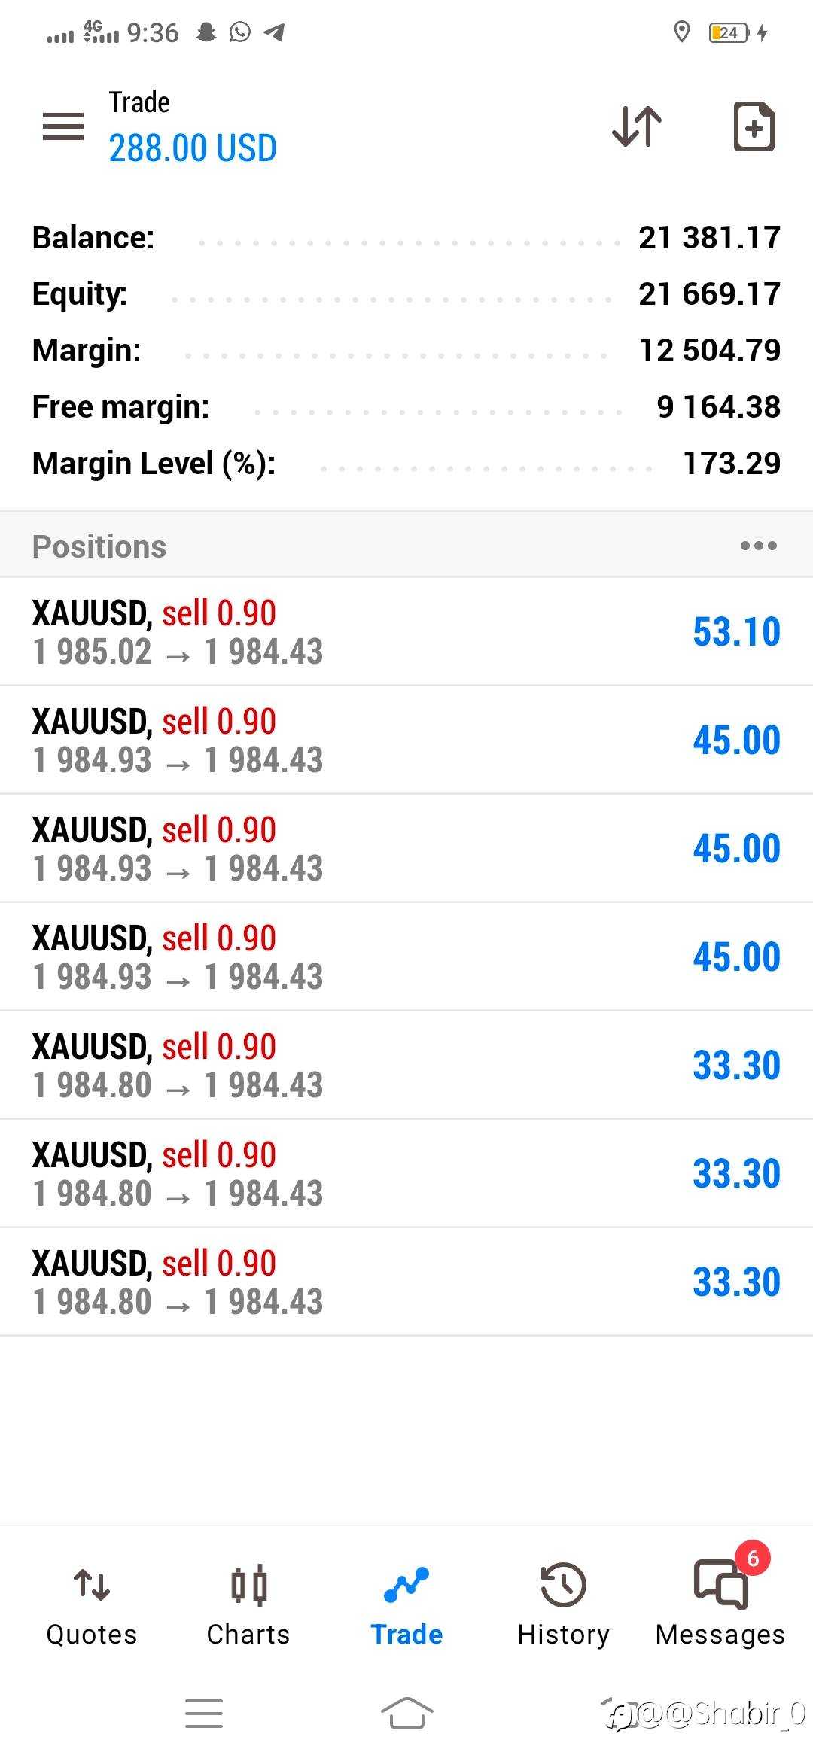Screen dimensions: 813x1761
Task: Tap the Balance value 21 381.17
Action: (x=709, y=238)
